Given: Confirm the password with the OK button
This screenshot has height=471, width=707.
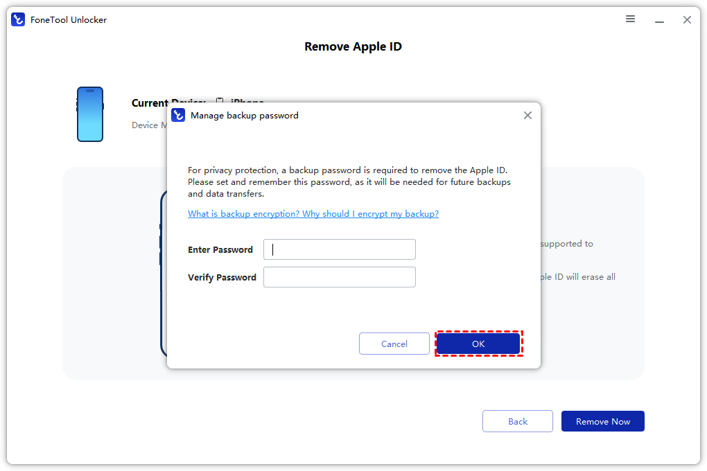Looking at the screenshot, I should pyautogui.click(x=478, y=344).
